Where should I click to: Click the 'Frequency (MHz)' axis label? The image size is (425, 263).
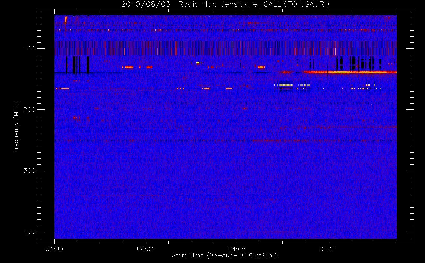click(x=16, y=127)
